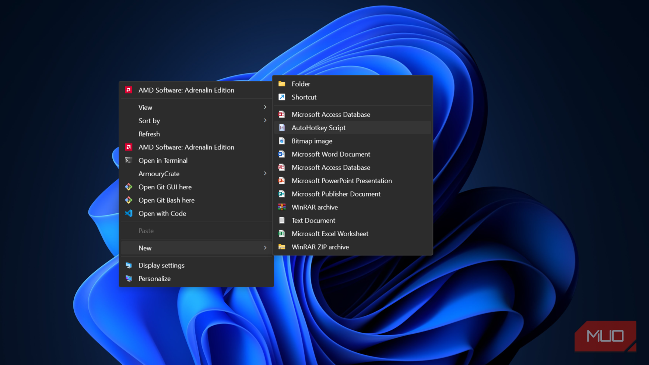Click the PowerPoint Presentation icon
The image size is (649, 365).
click(x=282, y=181)
